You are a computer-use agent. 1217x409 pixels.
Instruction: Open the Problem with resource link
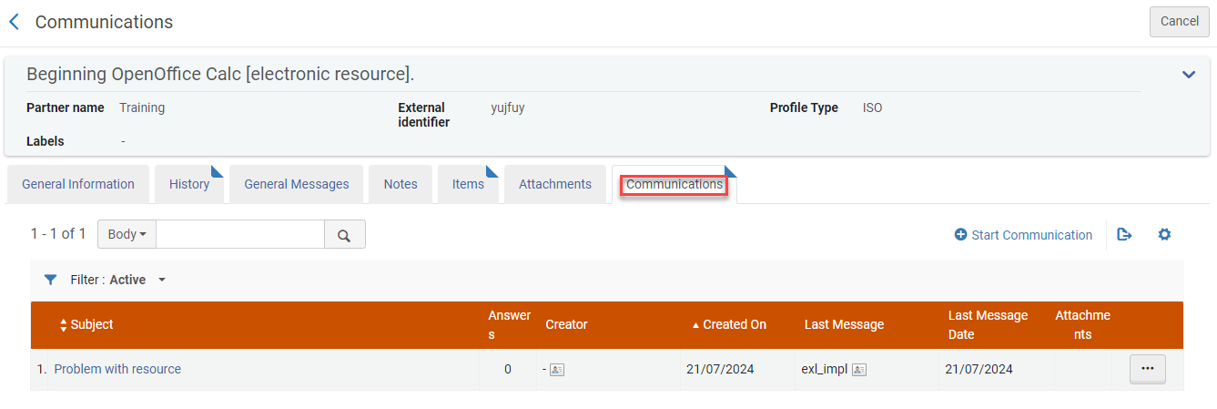117,369
